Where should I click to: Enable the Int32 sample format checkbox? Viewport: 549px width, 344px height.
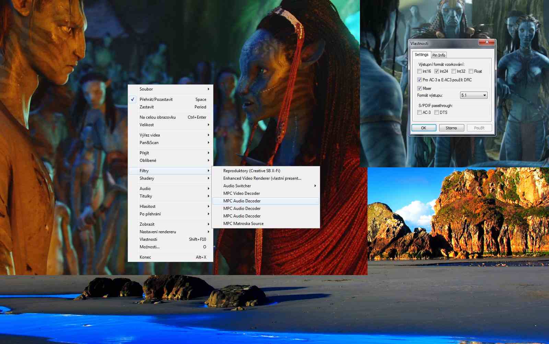click(454, 71)
